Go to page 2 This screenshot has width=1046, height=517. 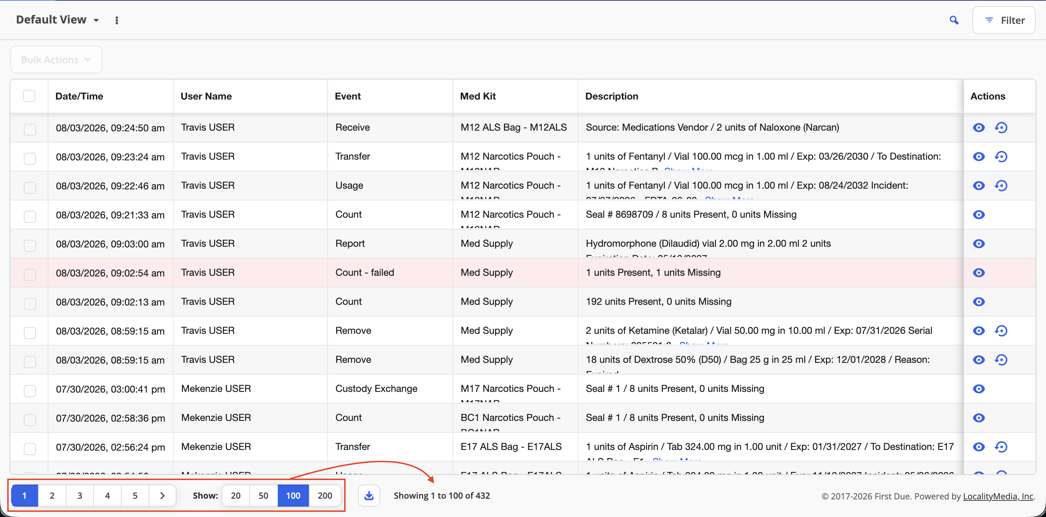tap(52, 496)
